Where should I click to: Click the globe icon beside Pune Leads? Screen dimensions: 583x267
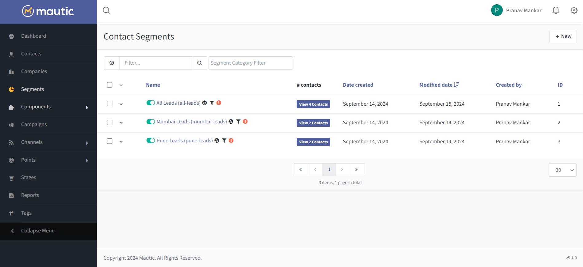(x=217, y=141)
